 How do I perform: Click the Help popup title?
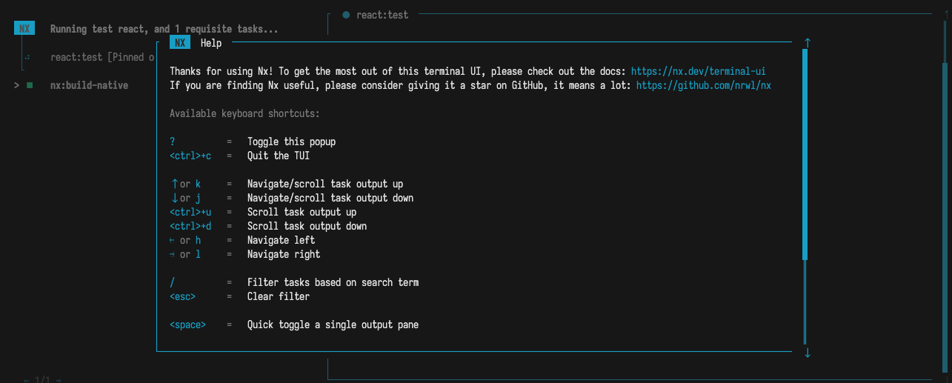(211, 43)
